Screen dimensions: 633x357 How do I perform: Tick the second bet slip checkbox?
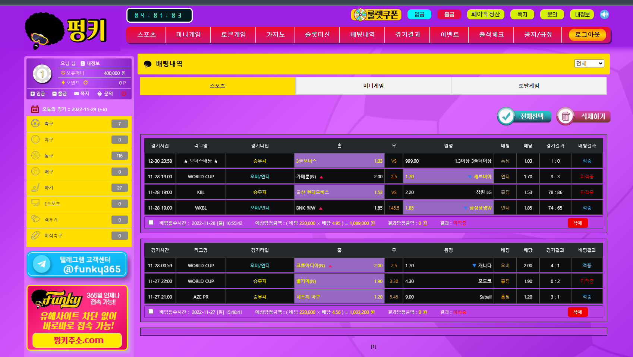[x=151, y=312]
